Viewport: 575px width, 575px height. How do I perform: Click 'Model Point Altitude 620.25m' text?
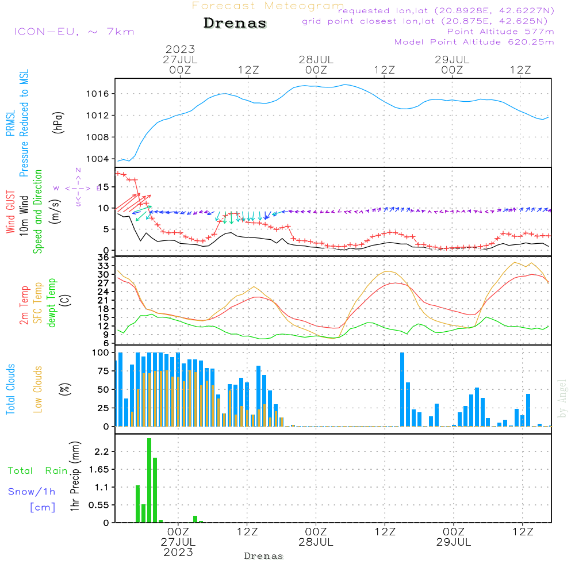[474, 42]
